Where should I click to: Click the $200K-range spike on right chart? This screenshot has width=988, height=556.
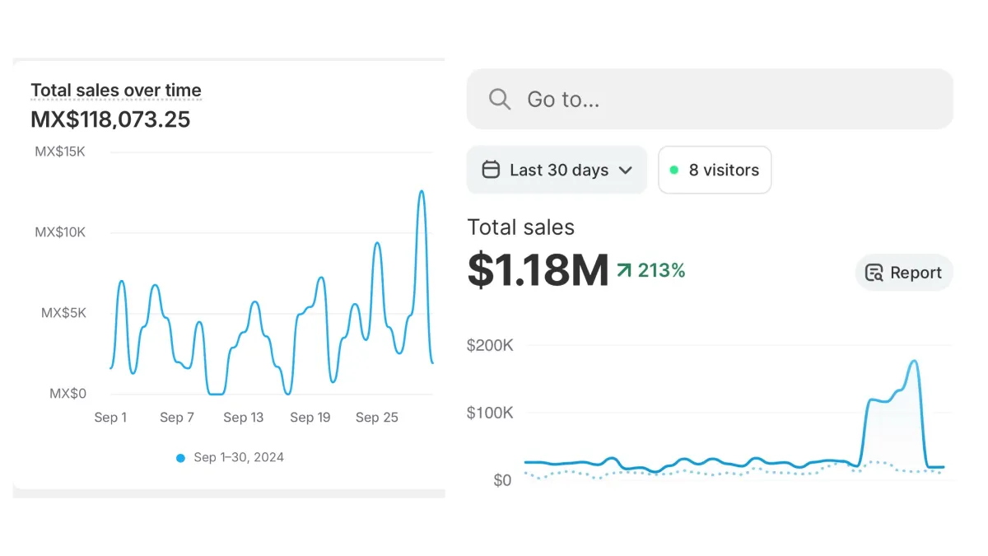pyautogui.click(x=914, y=362)
